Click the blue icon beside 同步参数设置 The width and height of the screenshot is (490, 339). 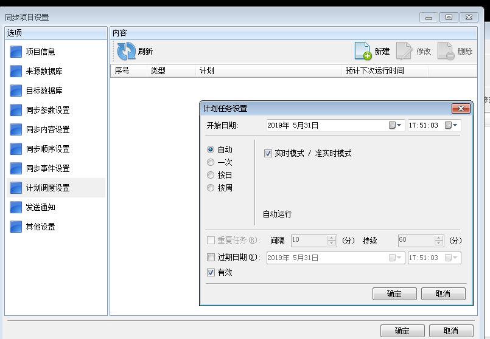(x=16, y=110)
